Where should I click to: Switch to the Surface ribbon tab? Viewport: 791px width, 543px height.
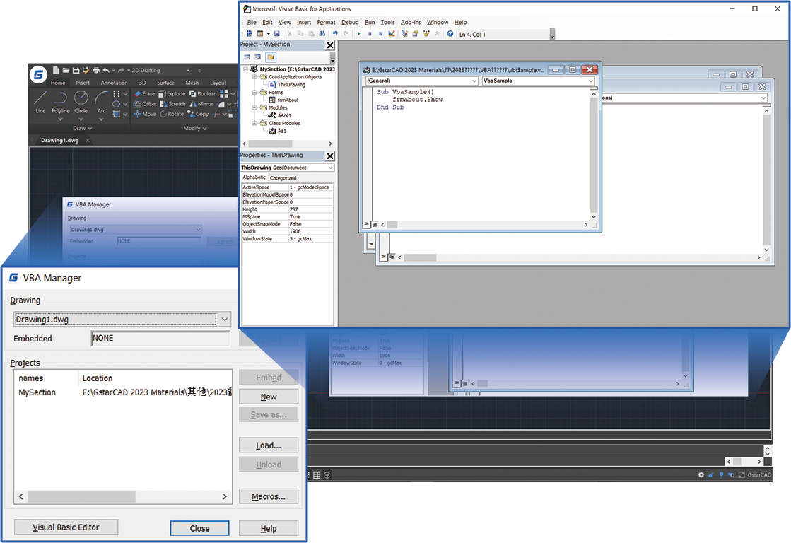(165, 83)
